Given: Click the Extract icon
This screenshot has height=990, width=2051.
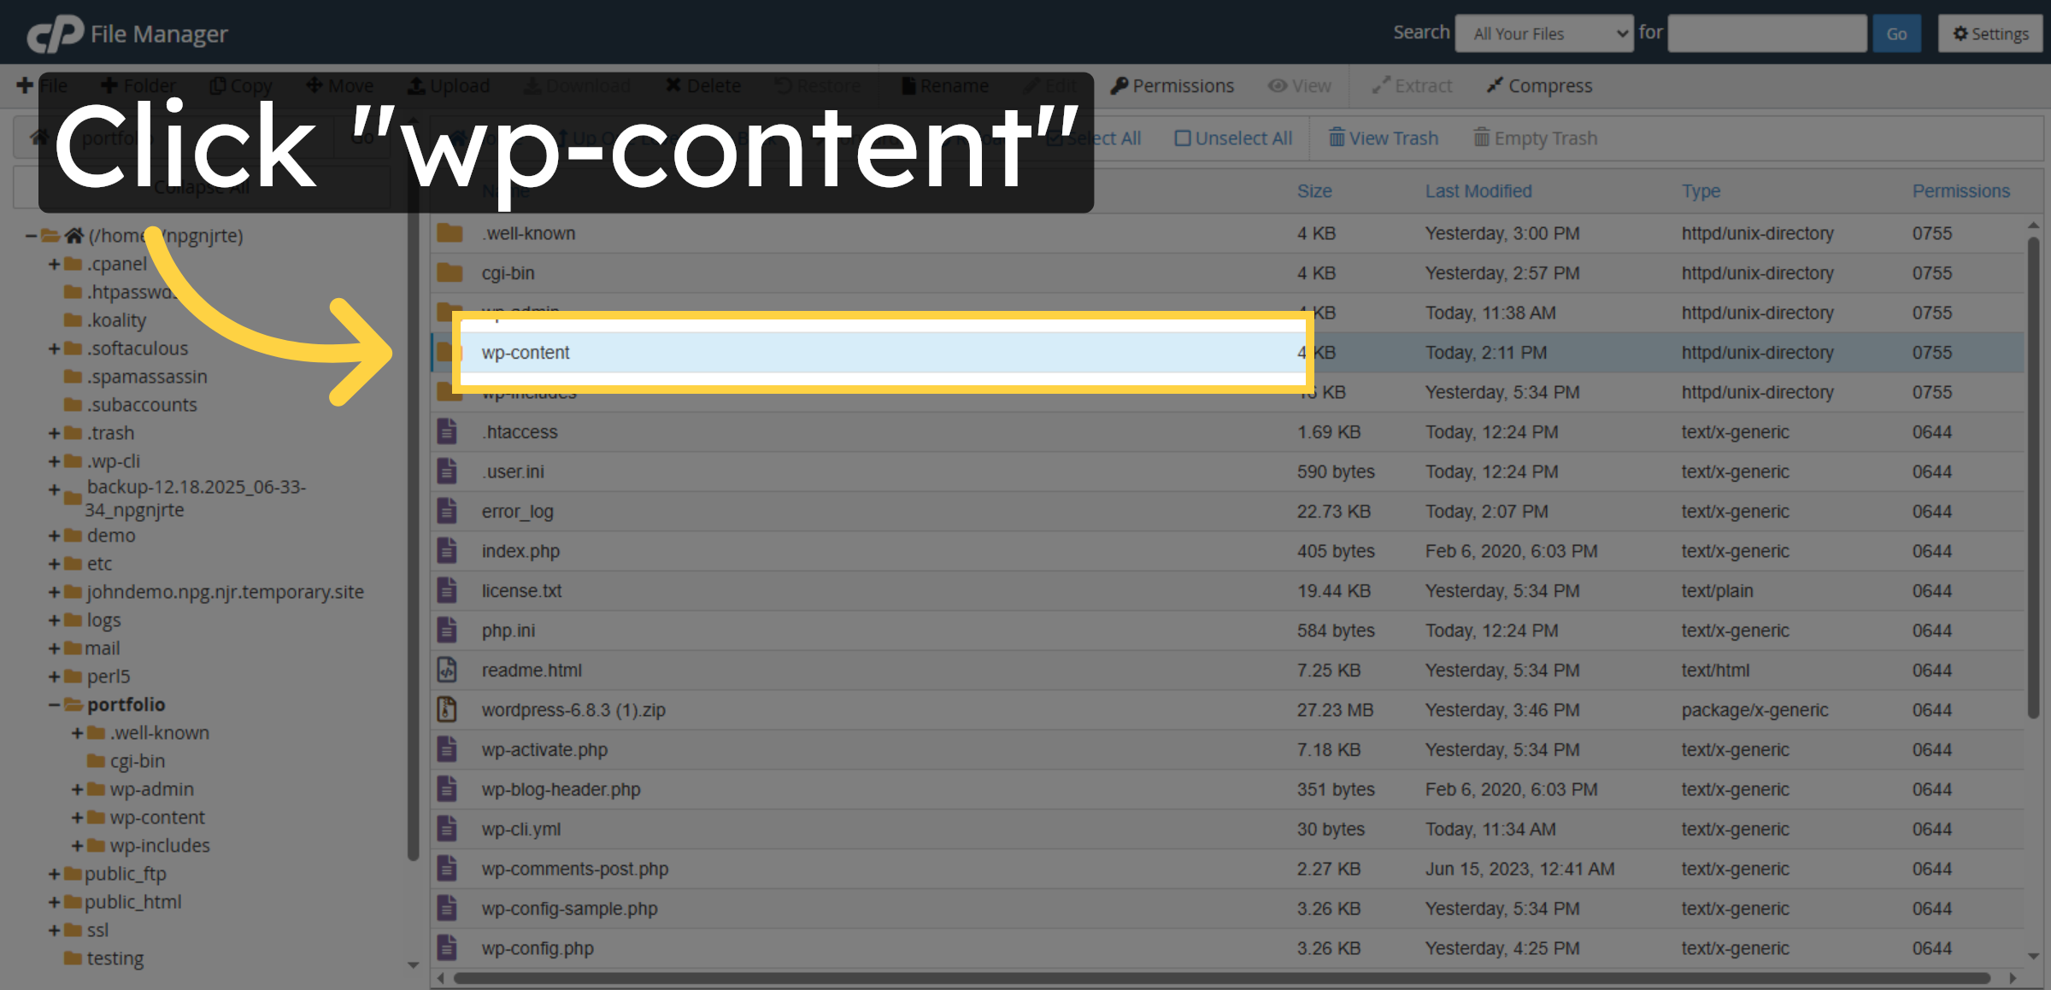Looking at the screenshot, I should point(1411,85).
